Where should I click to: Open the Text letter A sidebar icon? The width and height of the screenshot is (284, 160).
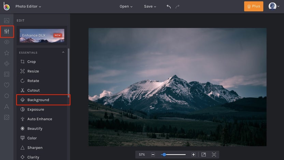tap(7, 106)
